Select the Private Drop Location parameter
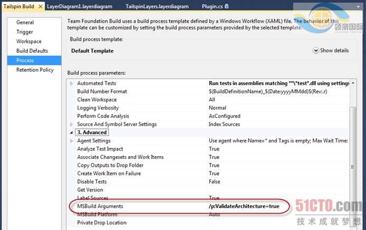366x230 pixels. (102, 223)
